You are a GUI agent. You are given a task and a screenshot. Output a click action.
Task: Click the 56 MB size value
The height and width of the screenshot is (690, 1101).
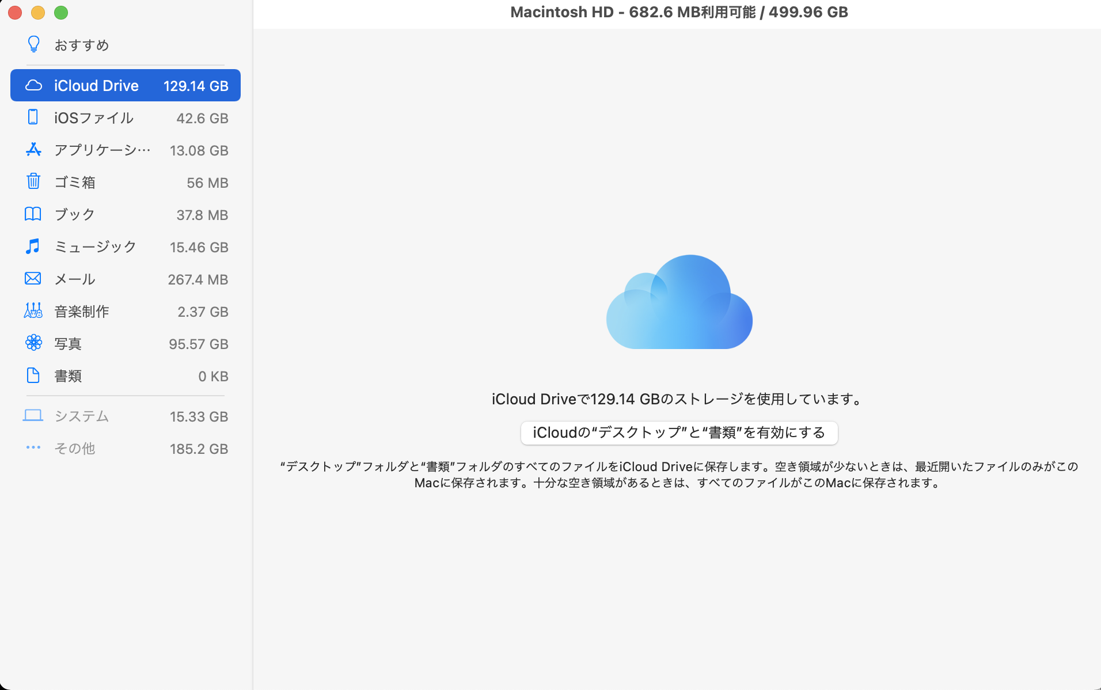pos(207,183)
